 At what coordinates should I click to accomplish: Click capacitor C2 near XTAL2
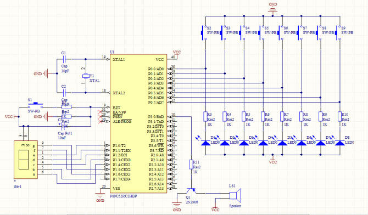[64, 93]
